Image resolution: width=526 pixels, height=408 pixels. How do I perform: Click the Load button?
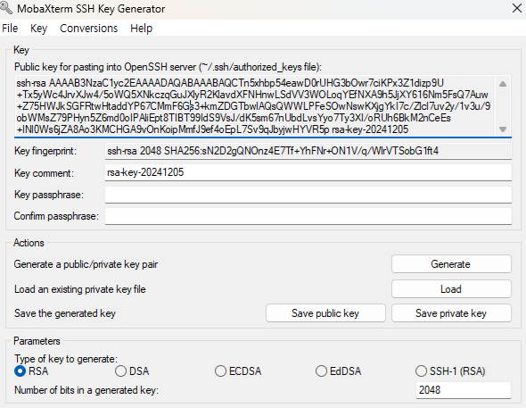tap(451, 288)
